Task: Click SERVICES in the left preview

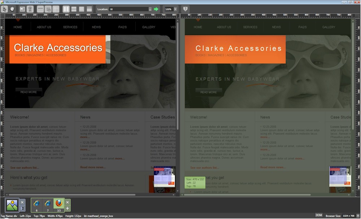Action: point(70,27)
